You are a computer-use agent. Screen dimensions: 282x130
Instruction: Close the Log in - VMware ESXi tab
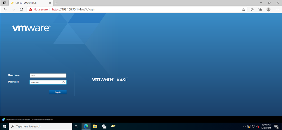click(50, 3)
